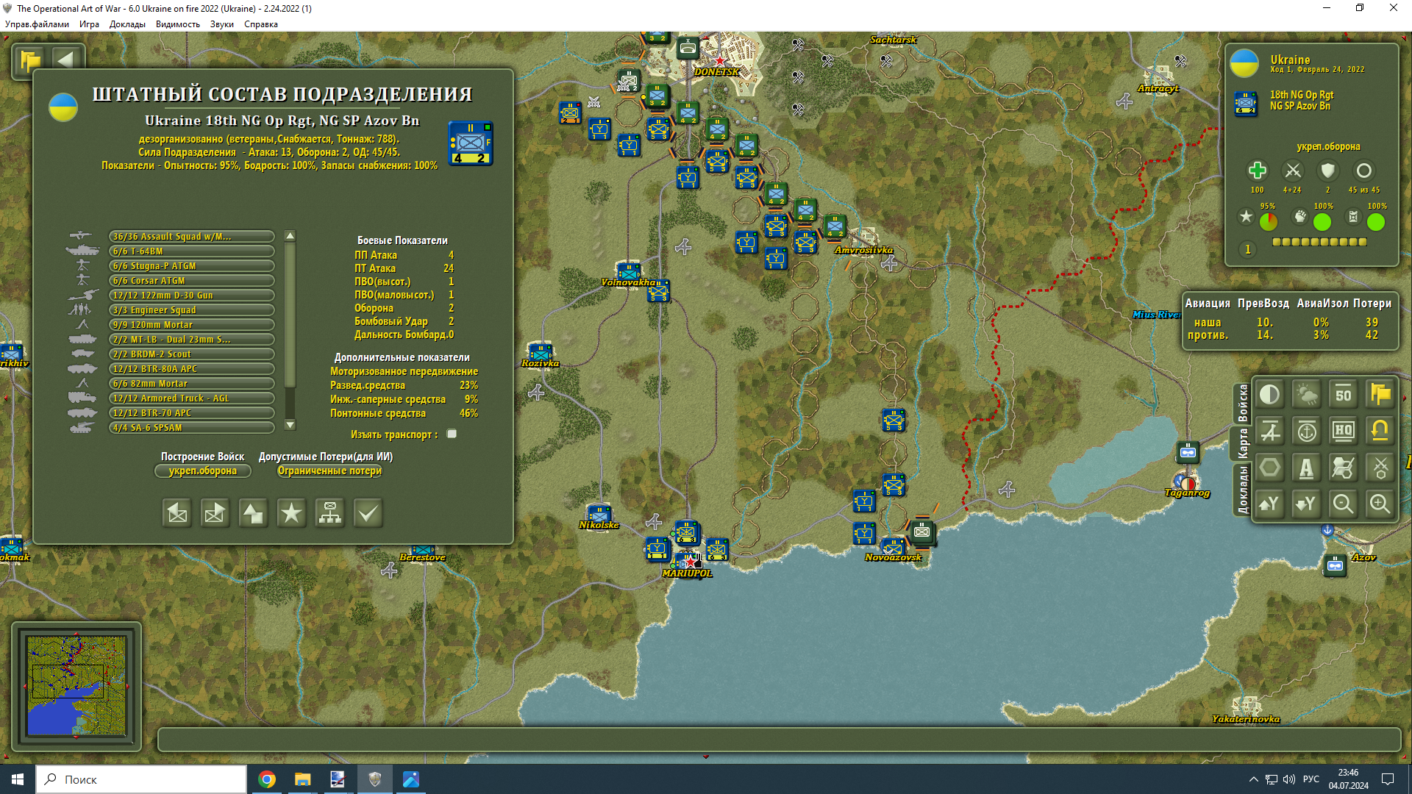Click the crossed swords over hex button
The height and width of the screenshot is (794, 1412).
point(1380,468)
